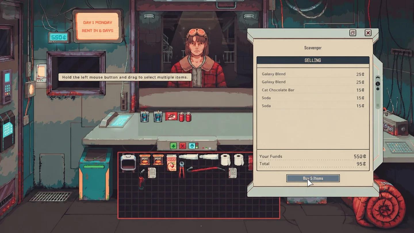Select the right PEAT can in inventory
This screenshot has height=233, width=414.
point(158,160)
